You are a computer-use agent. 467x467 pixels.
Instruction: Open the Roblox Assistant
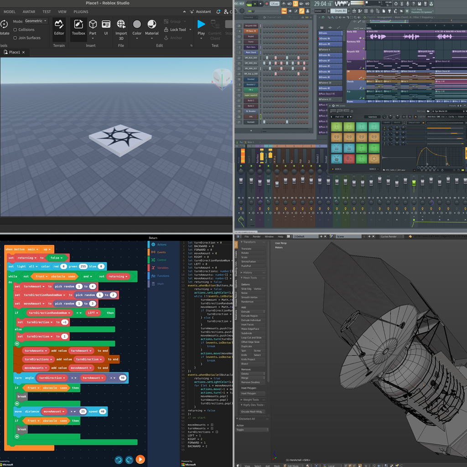(x=200, y=11)
